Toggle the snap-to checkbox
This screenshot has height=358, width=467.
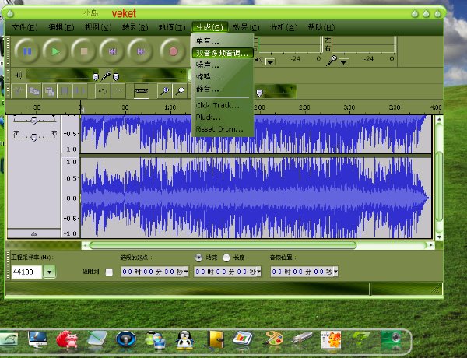(x=109, y=272)
